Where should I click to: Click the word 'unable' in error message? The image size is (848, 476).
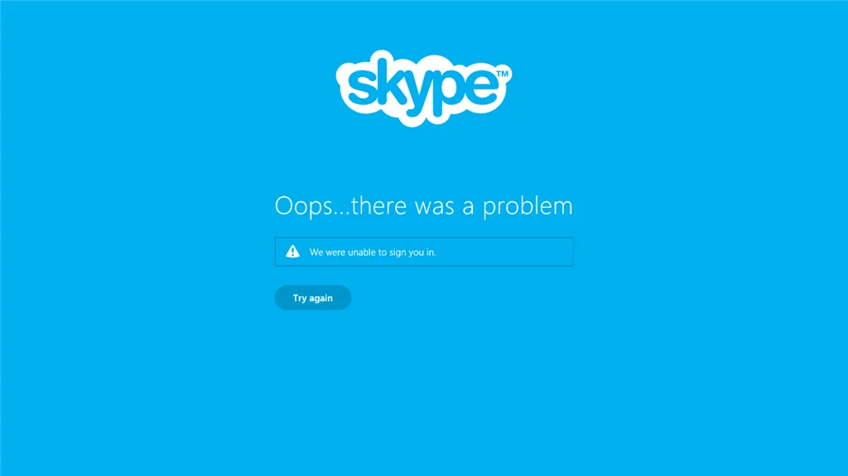click(x=362, y=252)
